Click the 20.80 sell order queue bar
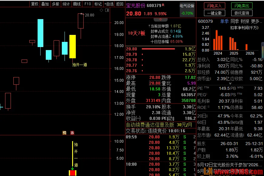 [x=158, y=49]
